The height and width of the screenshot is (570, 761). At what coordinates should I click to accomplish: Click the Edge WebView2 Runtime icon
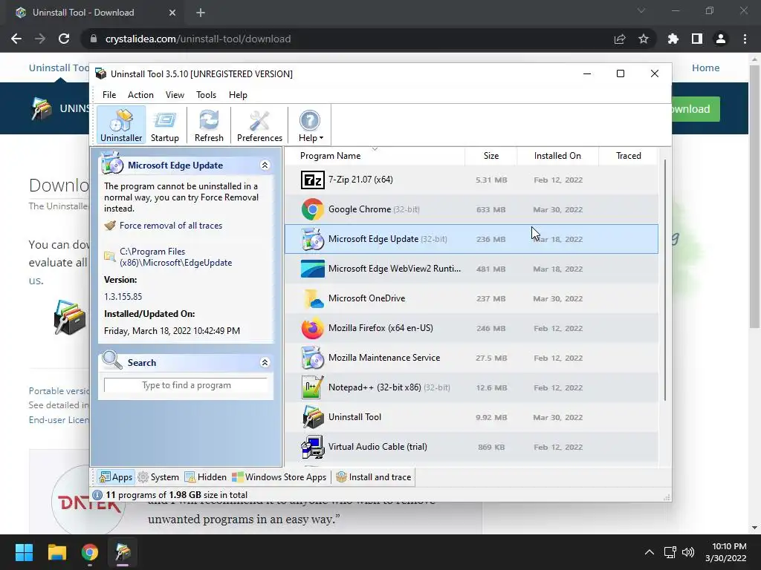point(313,269)
